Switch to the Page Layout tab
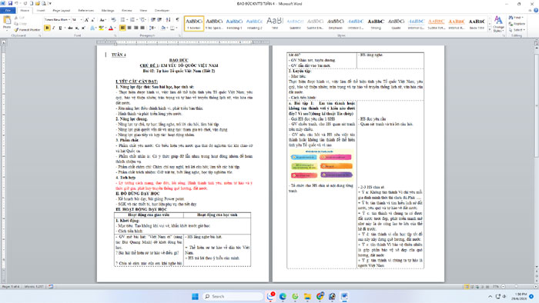 point(61,11)
